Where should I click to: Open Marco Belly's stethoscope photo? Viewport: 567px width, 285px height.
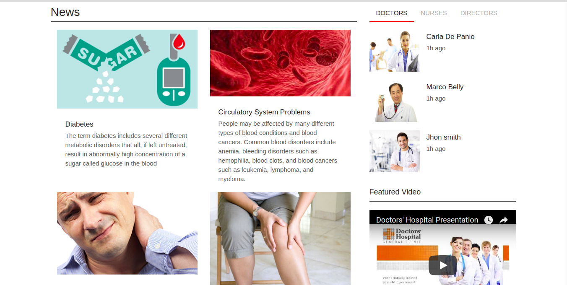395,101
